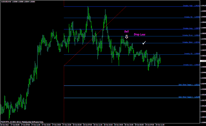
Task: Click the 18 Oct 03:30 time axis label
Action: click(77, 125)
